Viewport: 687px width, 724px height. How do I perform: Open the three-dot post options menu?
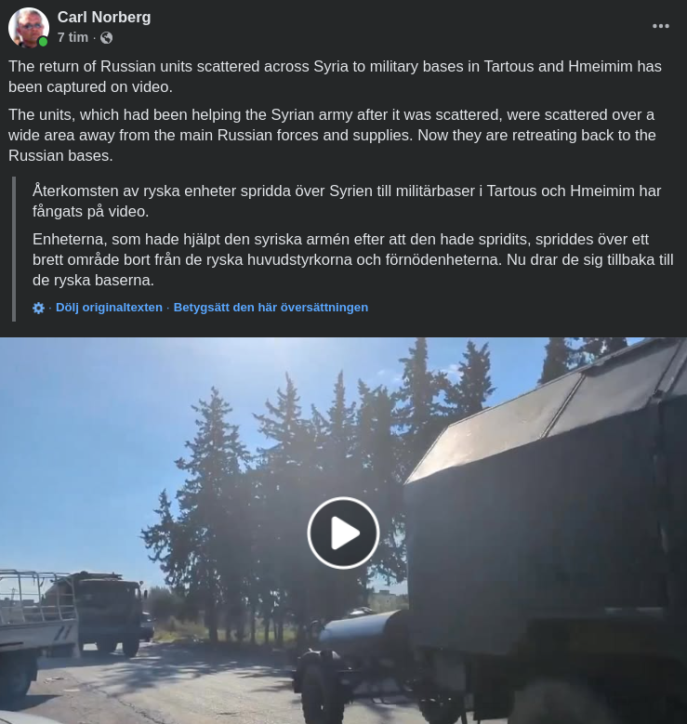[x=661, y=26]
